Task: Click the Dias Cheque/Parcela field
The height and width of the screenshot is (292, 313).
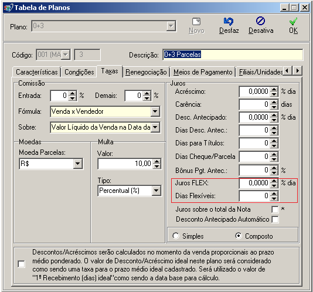Action: tap(255, 157)
